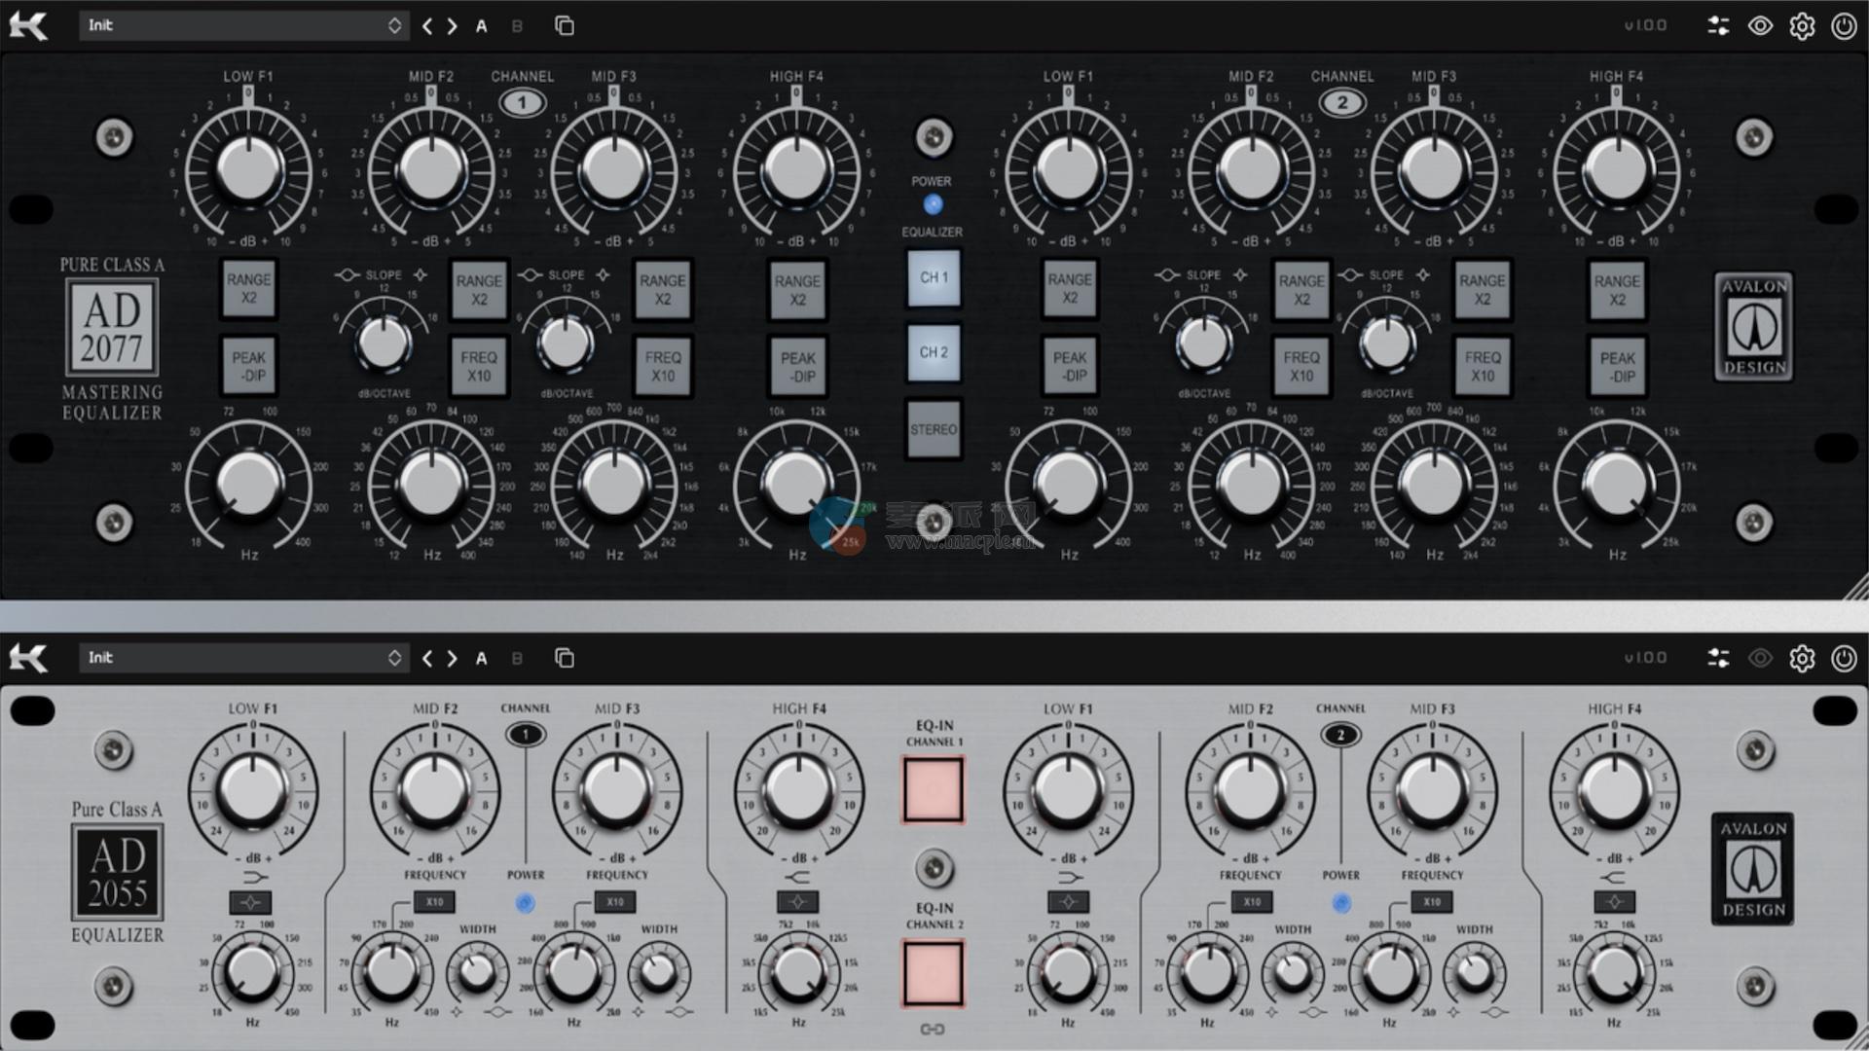Screen dimensions: 1869x1051
Task: Click Avalon Design logo badge on AD2055
Action: tap(1753, 868)
